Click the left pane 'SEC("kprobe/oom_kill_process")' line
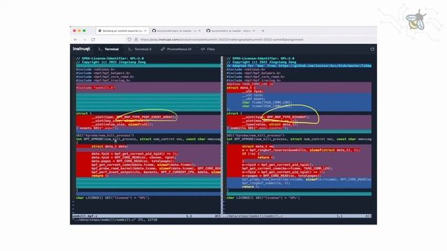 pyautogui.click(x=105, y=135)
